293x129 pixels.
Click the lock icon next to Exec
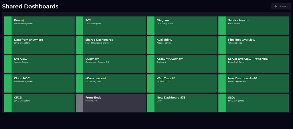tap(23, 20)
